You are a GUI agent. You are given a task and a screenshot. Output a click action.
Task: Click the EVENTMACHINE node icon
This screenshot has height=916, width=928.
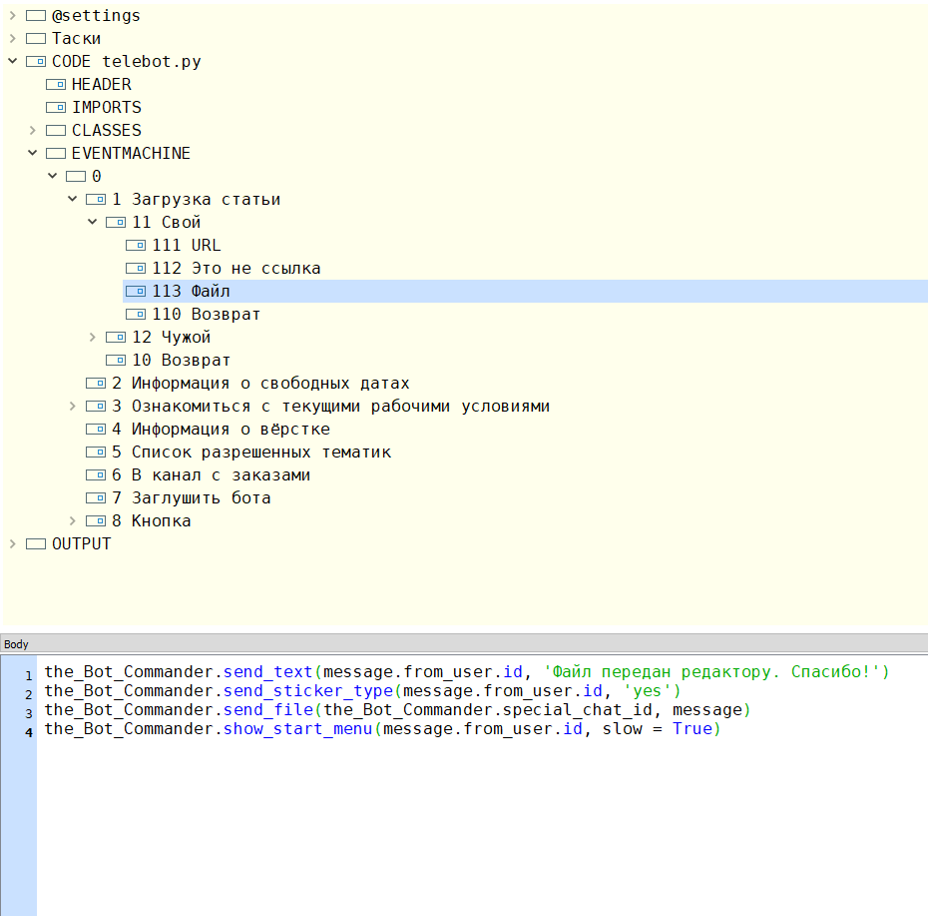56,154
